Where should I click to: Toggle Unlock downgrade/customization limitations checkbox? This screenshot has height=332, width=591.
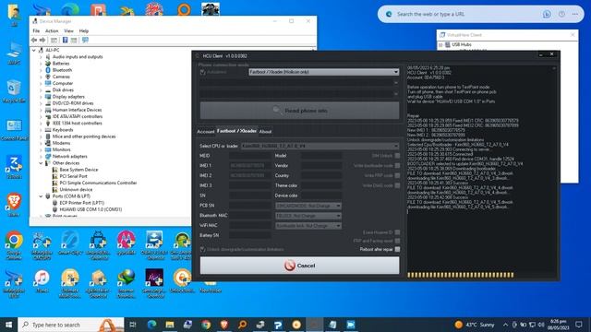203,249
